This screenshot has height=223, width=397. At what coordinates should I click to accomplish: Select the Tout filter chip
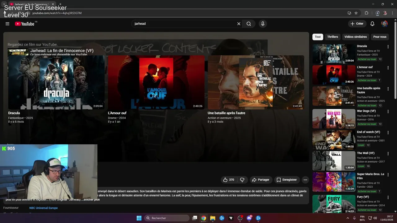click(318, 37)
